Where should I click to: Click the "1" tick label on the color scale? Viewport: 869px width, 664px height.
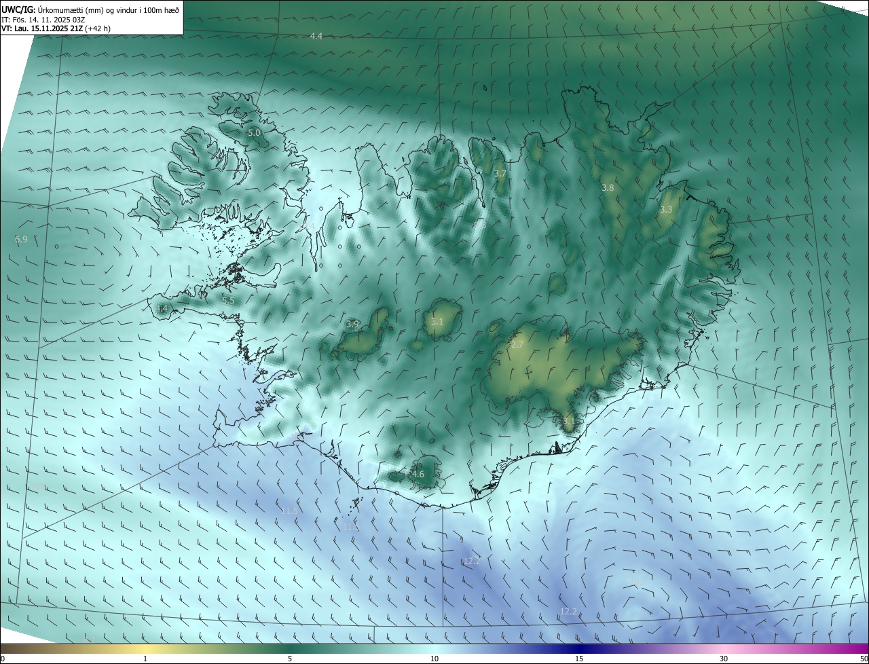pyautogui.click(x=145, y=659)
